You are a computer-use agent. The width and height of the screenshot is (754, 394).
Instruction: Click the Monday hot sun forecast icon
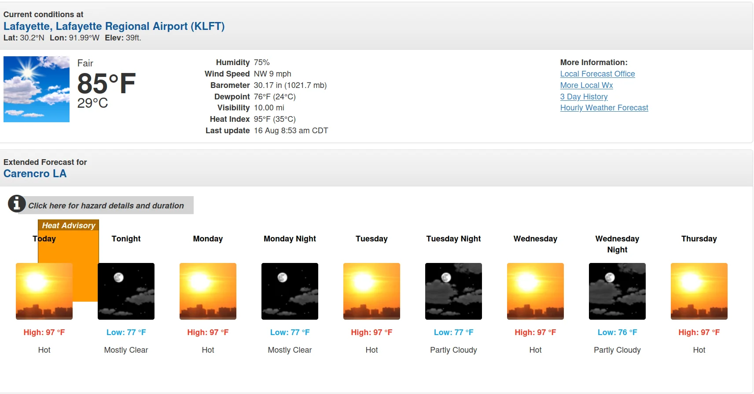pyautogui.click(x=208, y=291)
